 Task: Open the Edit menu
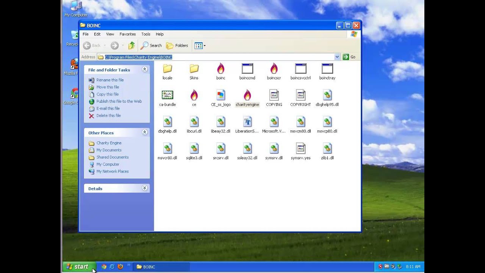(x=97, y=34)
